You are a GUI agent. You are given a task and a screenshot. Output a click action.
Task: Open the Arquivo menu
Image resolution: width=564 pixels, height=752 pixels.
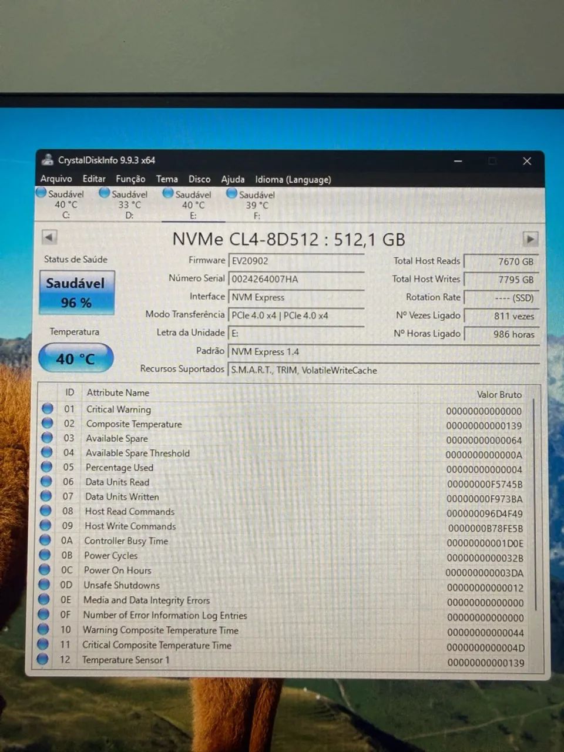[56, 179]
